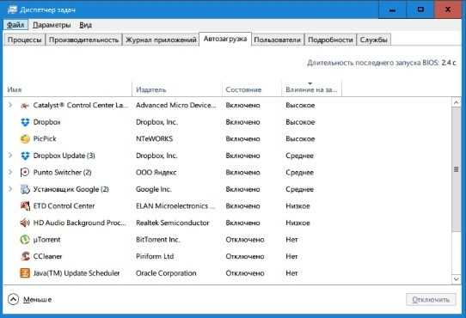Click the BitTorrent Inc. publisher cell
Viewport: 466px width, 318px height.
158,240
